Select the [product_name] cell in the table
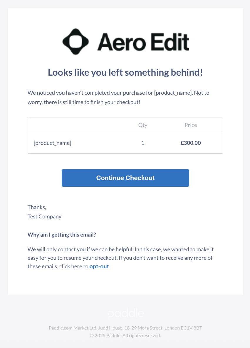The width and height of the screenshot is (250, 348). point(53,143)
